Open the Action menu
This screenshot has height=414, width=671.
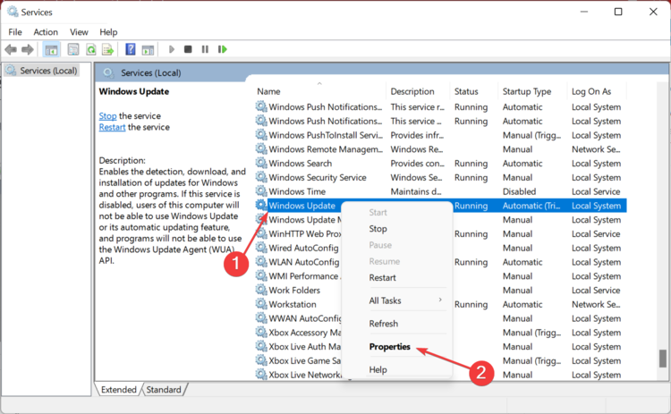46,32
